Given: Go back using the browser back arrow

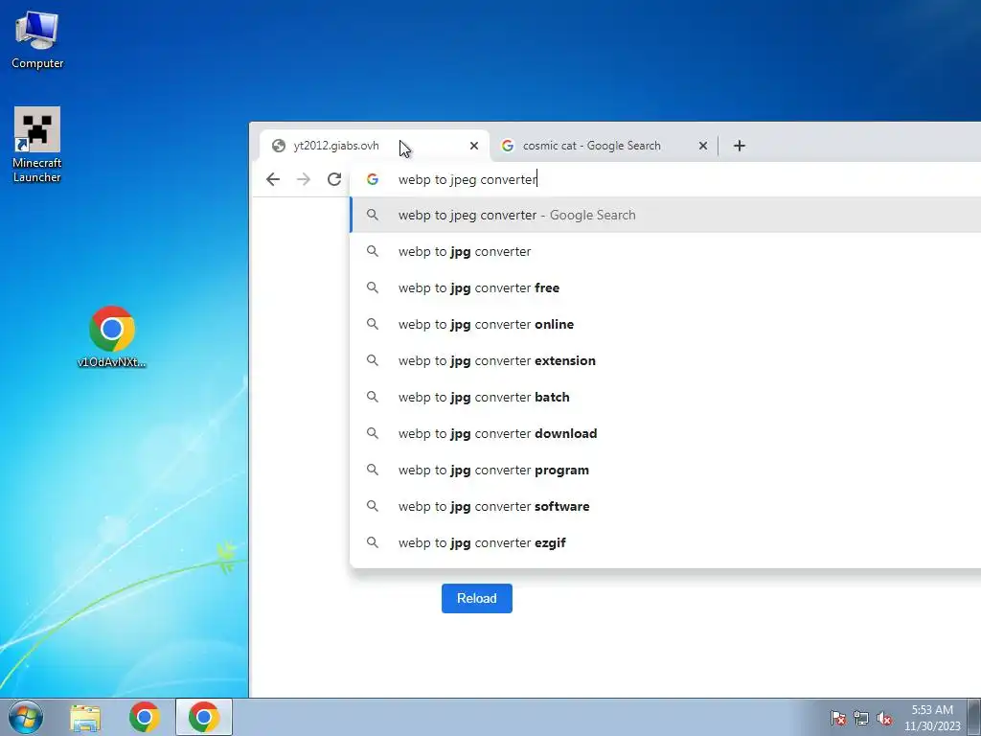Looking at the screenshot, I should coord(273,179).
